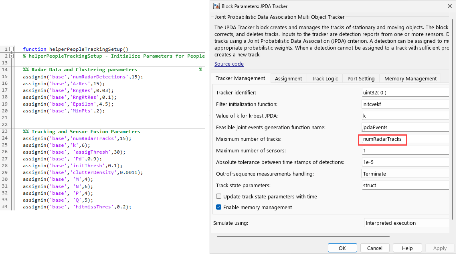This screenshot has width=467, height=254.
Task: Edit the Filter initialization function field
Action: pos(405,104)
